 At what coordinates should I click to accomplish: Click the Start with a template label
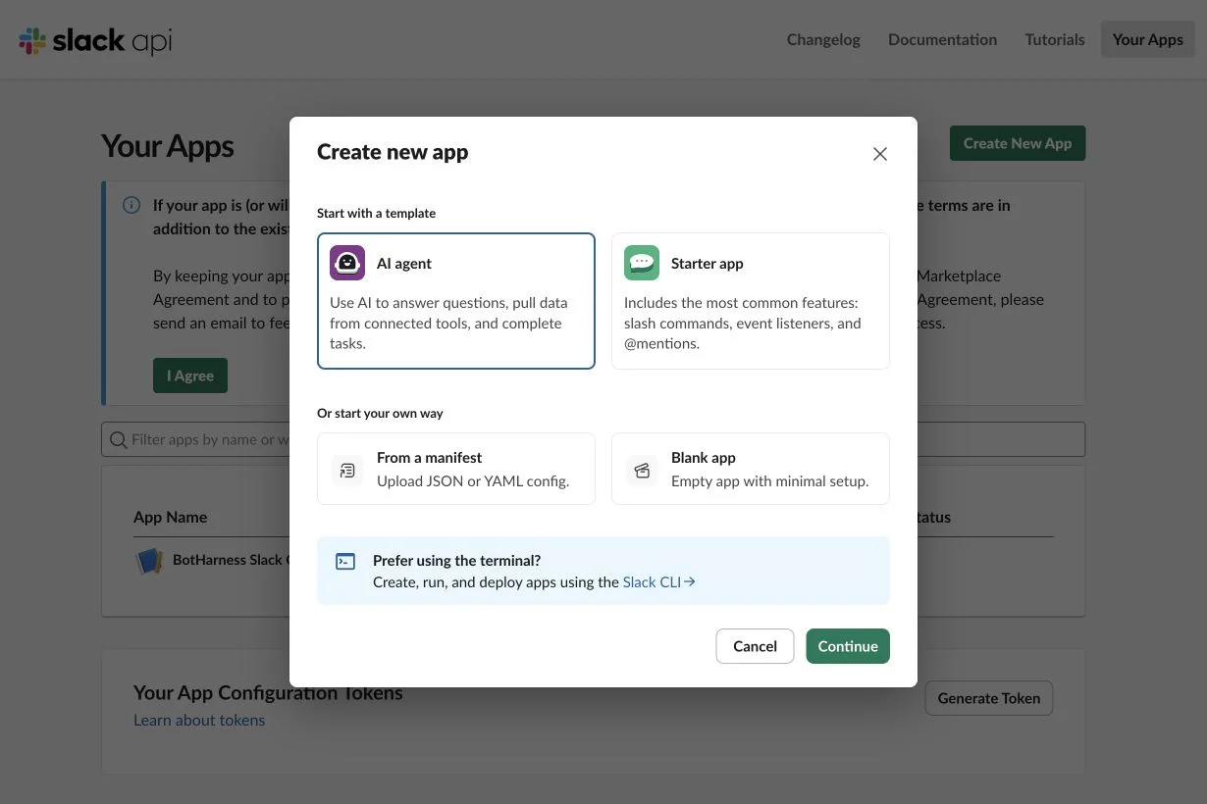pos(376,213)
